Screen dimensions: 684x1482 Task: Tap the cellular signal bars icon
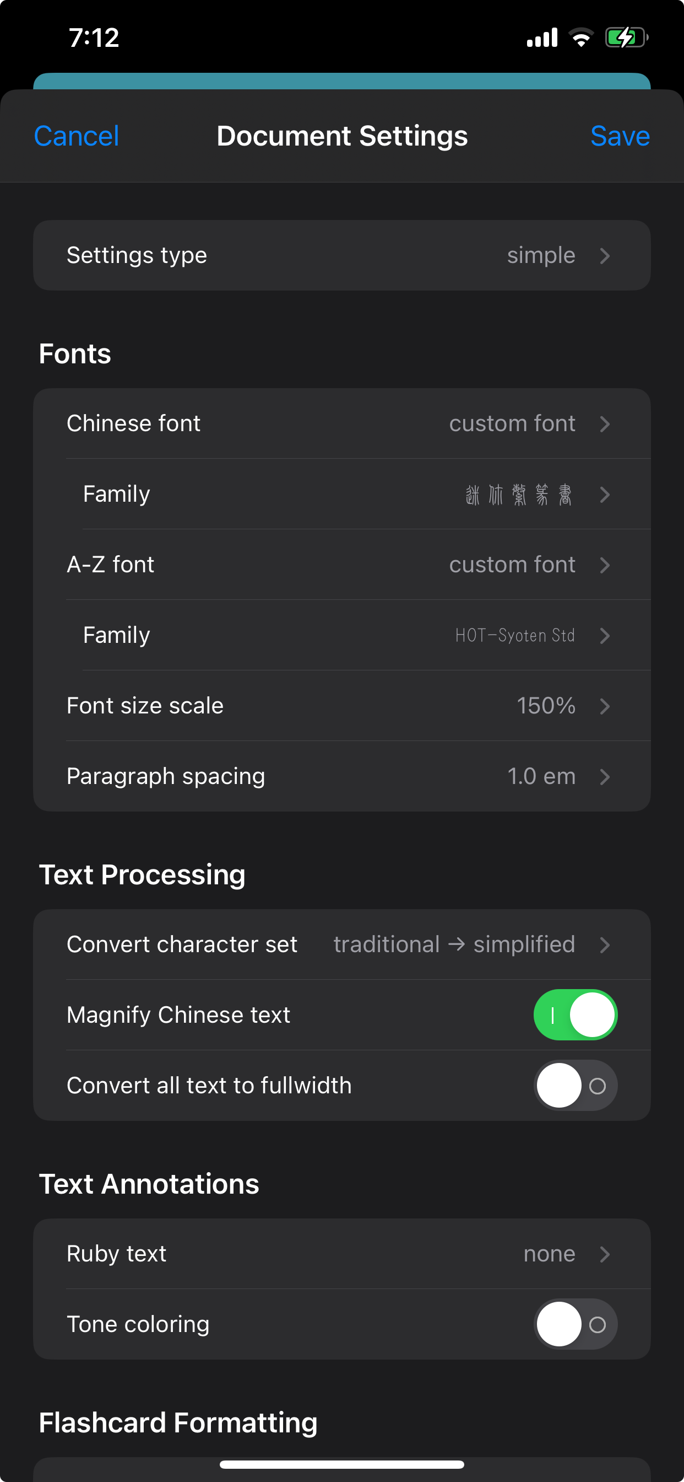tap(542, 37)
